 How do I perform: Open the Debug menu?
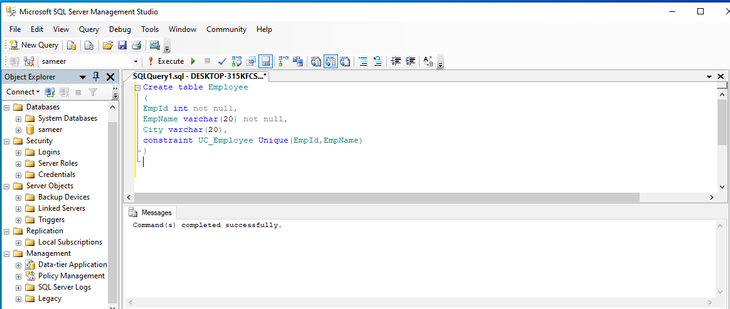(x=120, y=29)
